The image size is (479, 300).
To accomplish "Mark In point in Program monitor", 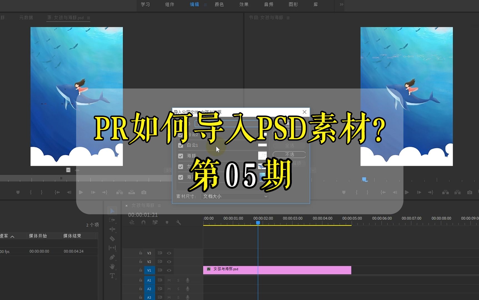I will 357,192.
